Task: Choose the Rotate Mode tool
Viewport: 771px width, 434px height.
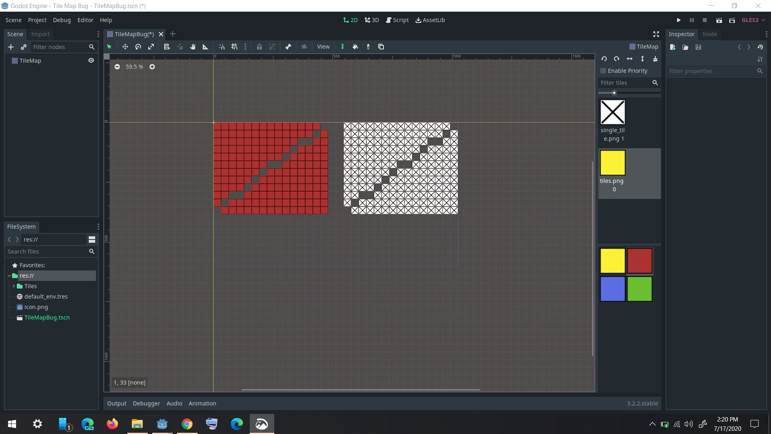Action: coord(138,47)
